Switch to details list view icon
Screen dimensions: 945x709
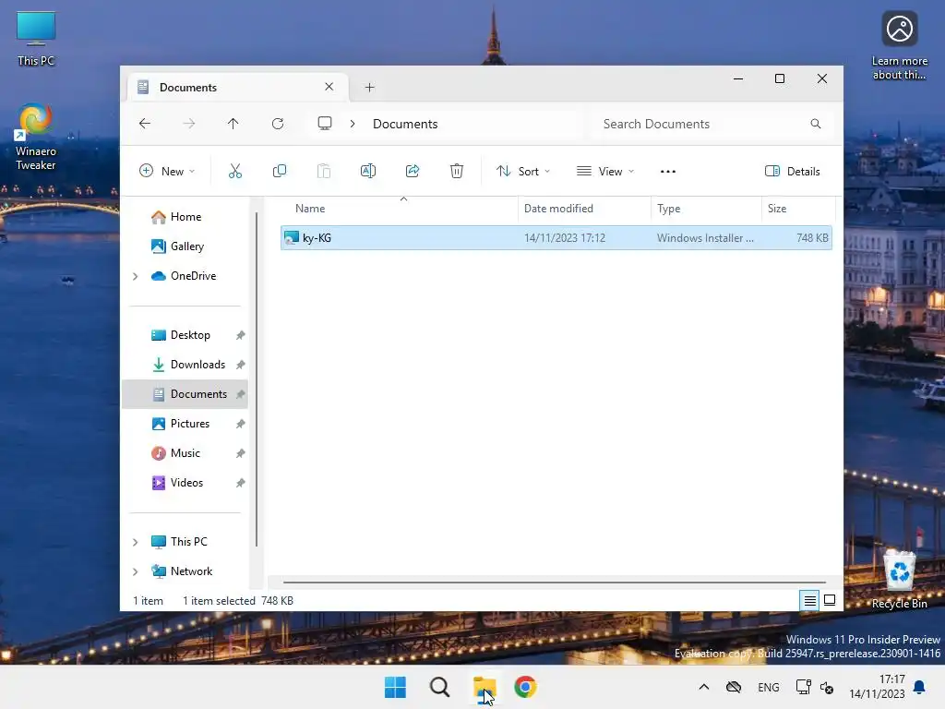[x=810, y=600]
